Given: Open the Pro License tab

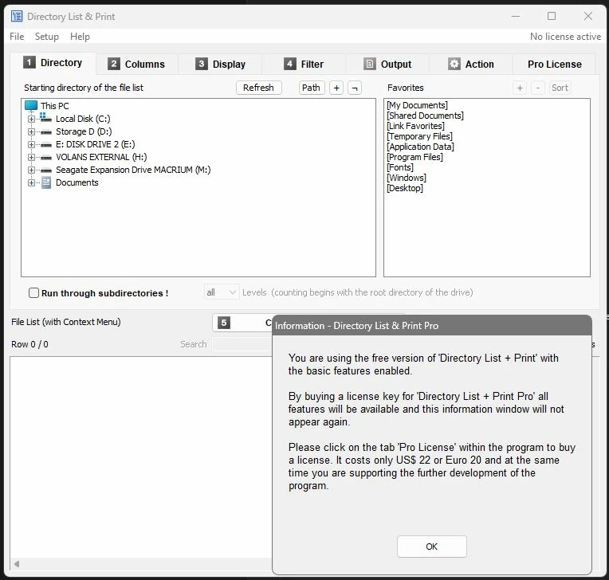Looking at the screenshot, I should [x=554, y=64].
